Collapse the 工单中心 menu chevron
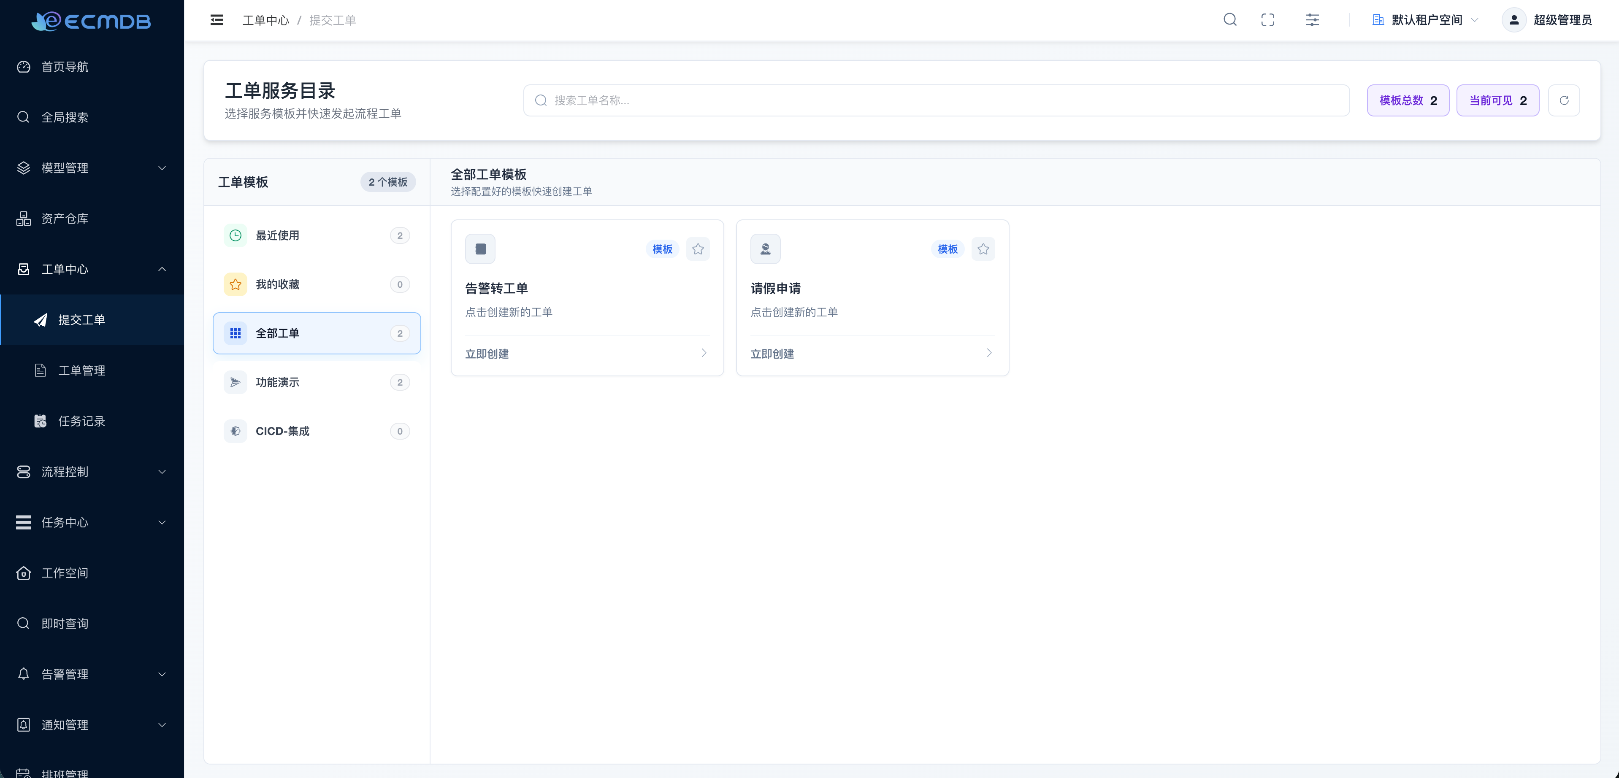 tap(162, 269)
